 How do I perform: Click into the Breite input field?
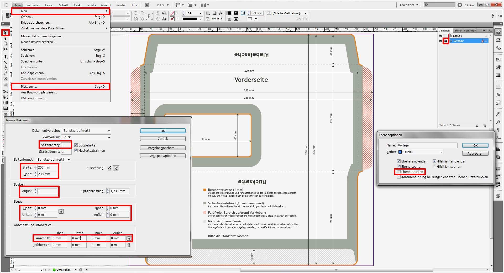(x=47, y=167)
